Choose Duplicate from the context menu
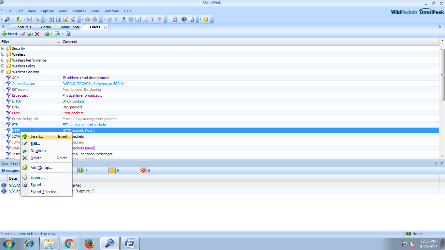The width and height of the screenshot is (445, 250). [x=38, y=151]
